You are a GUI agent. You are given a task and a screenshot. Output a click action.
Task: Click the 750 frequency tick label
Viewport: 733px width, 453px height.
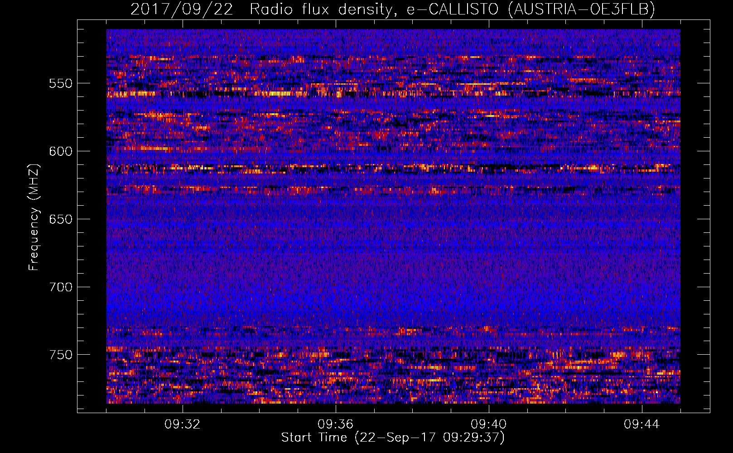61,355
